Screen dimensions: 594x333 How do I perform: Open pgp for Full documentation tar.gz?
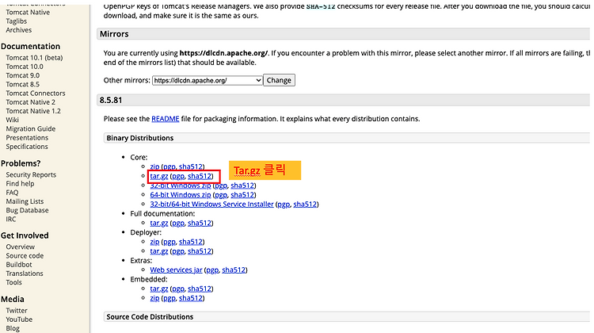178,223
